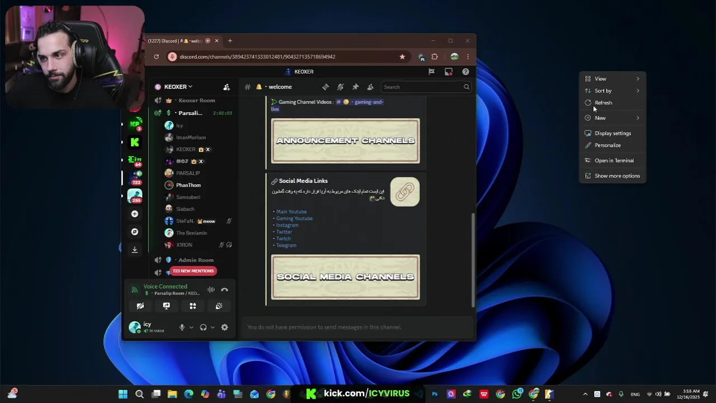The height and width of the screenshot is (403, 716).
Task: Click the SOCIAL MEDIA CHANNELS banner image
Action: point(345,277)
